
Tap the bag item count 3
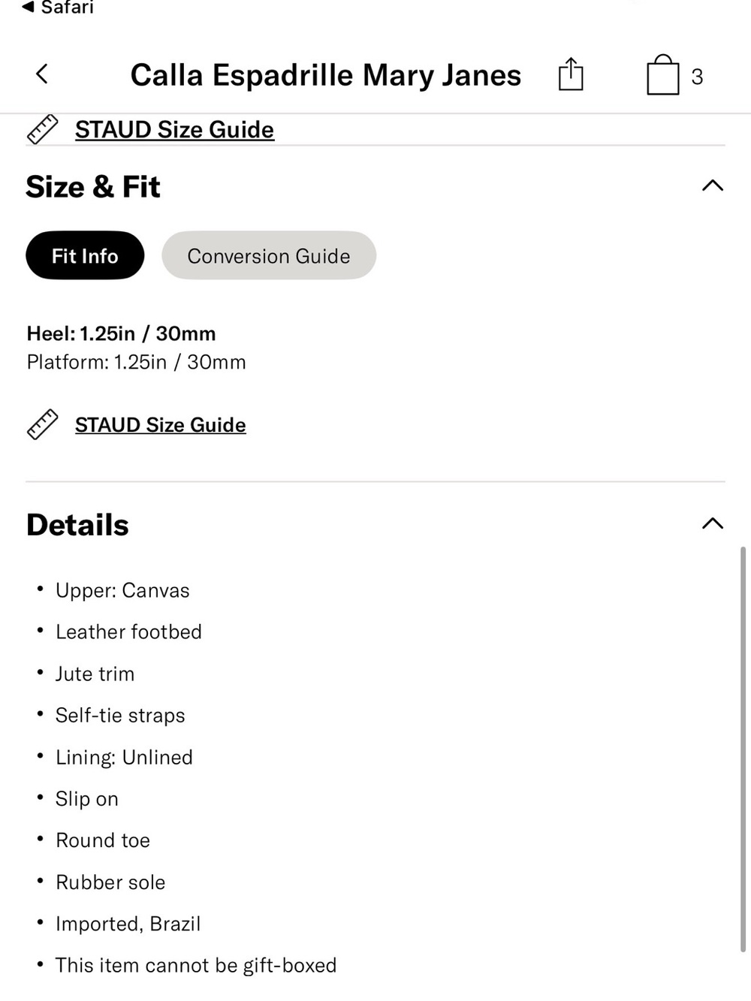click(697, 77)
